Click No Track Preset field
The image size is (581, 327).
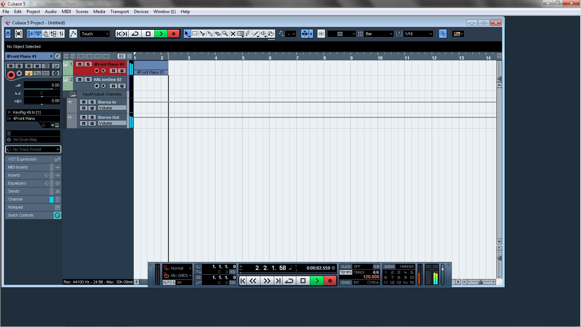click(x=33, y=149)
